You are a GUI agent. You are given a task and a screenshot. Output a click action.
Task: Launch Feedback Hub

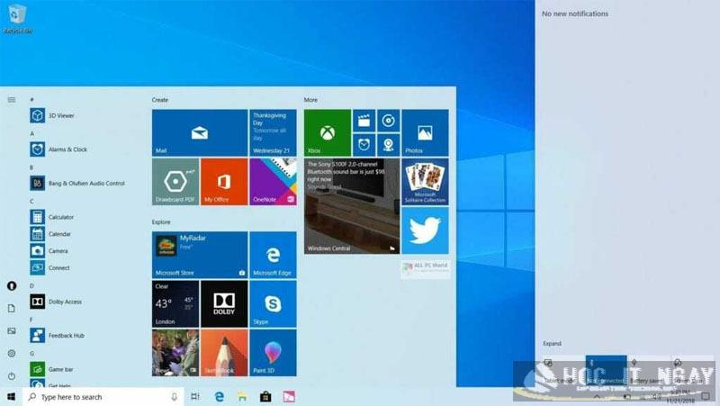(58, 335)
